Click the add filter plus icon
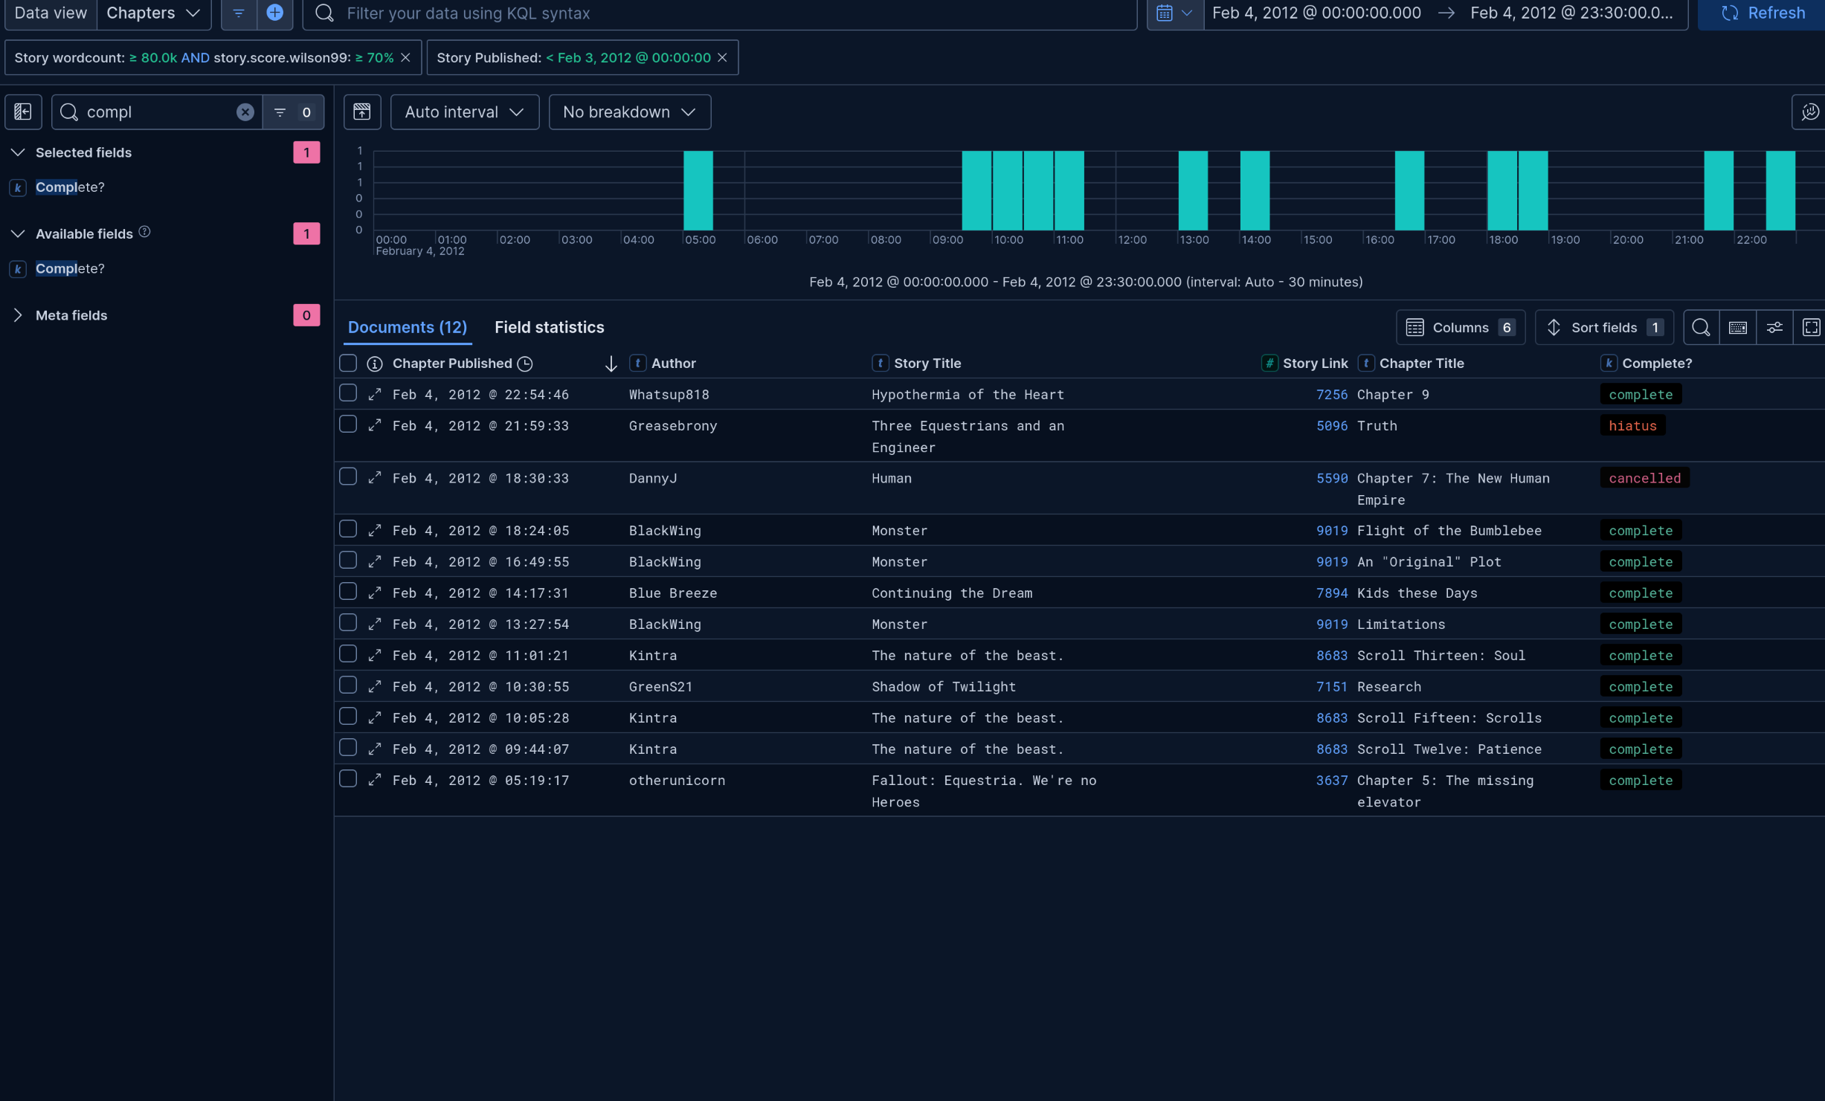Viewport: 1825px width, 1101px height. click(x=274, y=13)
